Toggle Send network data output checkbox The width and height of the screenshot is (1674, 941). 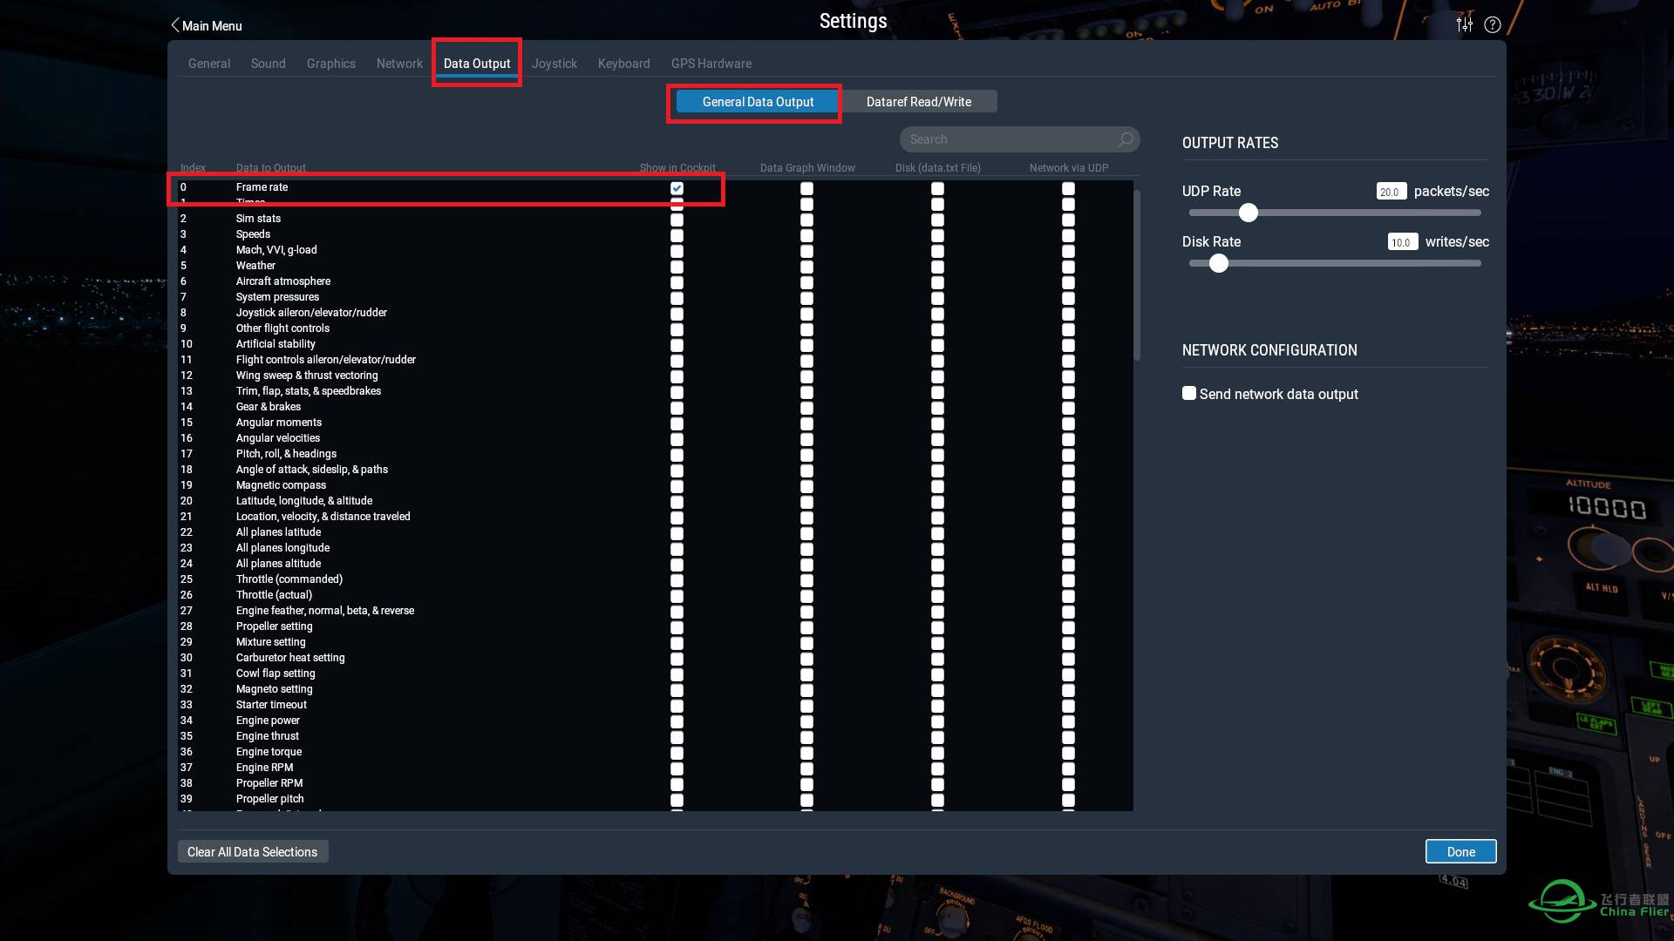[1189, 393]
